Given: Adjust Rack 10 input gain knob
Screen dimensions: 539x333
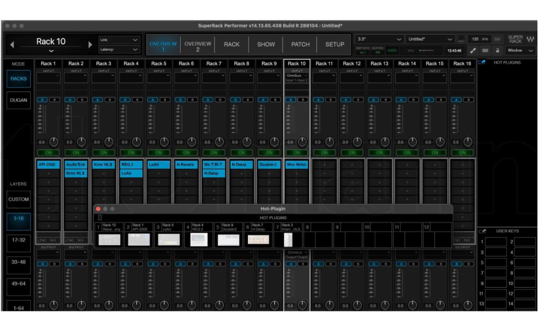Looking at the screenshot, I should [x=302, y=142].
